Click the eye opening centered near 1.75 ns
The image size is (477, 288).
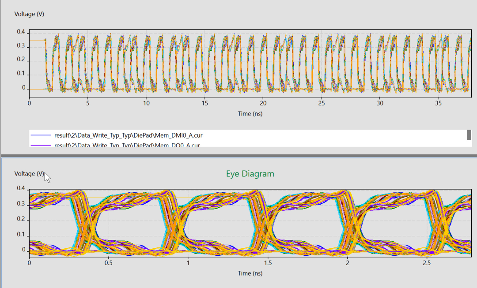(x=307, y=220)
